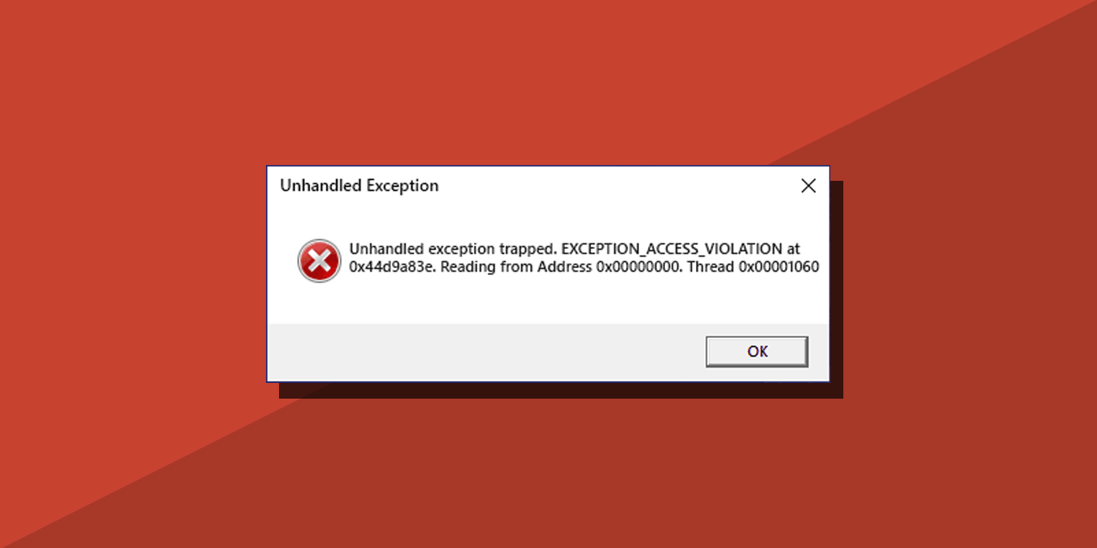Click the dialog shadow strip right of the window
Viewport: 1097px width, 548px height.
(836, 288)
